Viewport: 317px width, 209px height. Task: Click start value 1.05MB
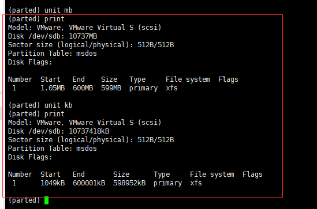[x=53, y=88]
